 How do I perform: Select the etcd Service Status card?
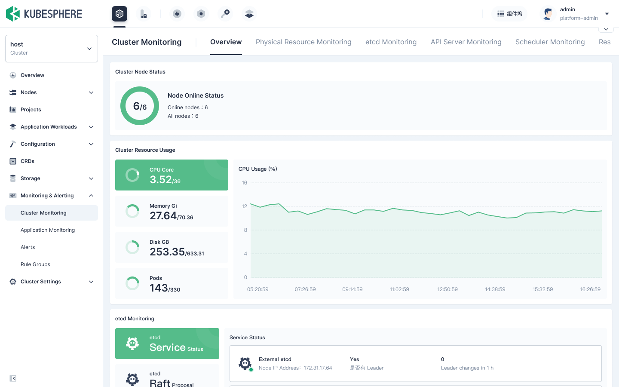point(167,344)
